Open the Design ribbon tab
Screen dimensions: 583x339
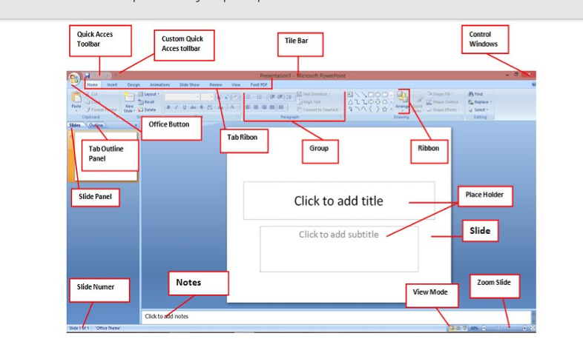[134, 85]
